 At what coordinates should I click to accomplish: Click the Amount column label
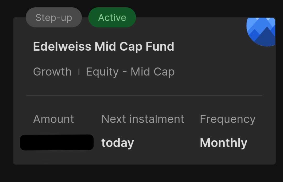point(53,119)
